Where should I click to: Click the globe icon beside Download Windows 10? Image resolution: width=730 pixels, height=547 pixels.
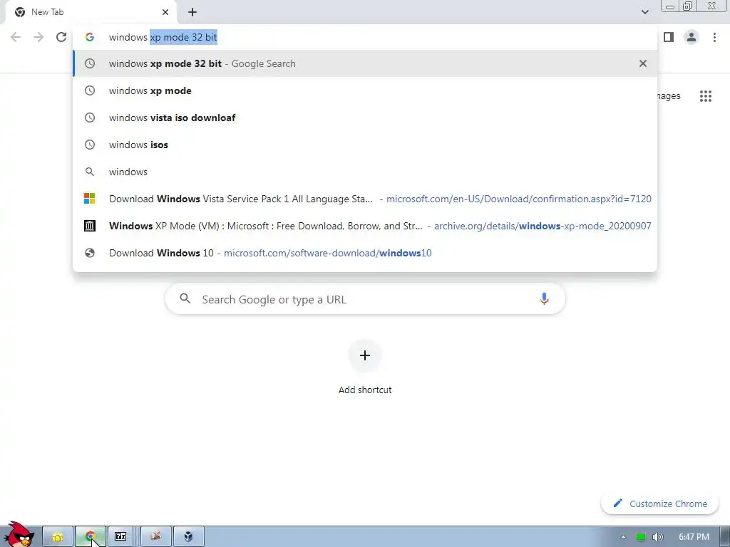(x=90, y=253)
